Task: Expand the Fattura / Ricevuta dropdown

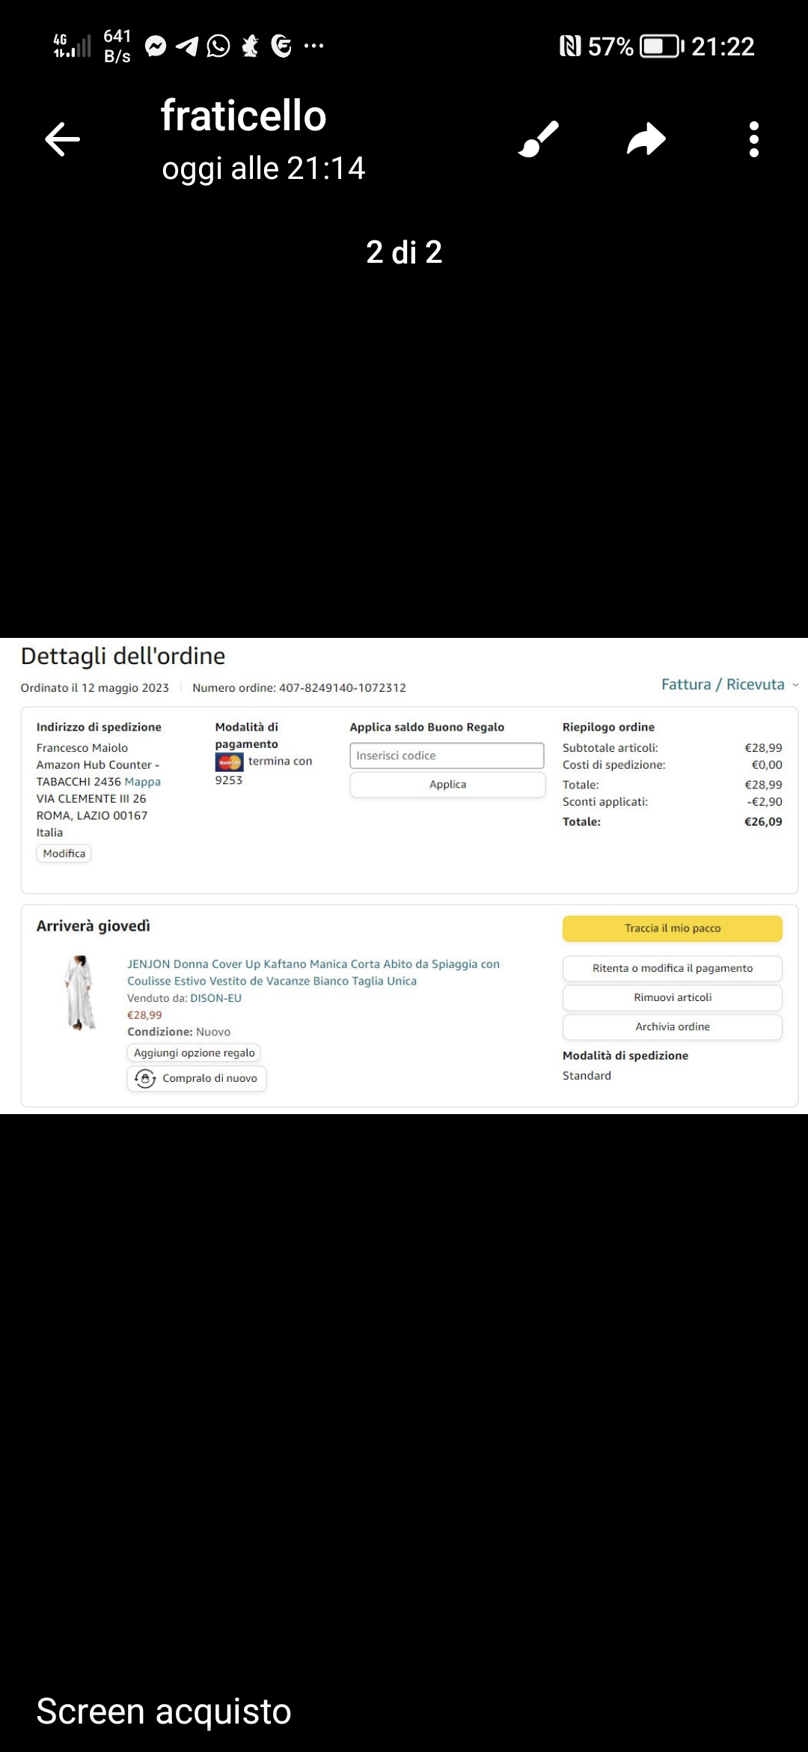Action: pyautogui.click(x=729, y=684)
